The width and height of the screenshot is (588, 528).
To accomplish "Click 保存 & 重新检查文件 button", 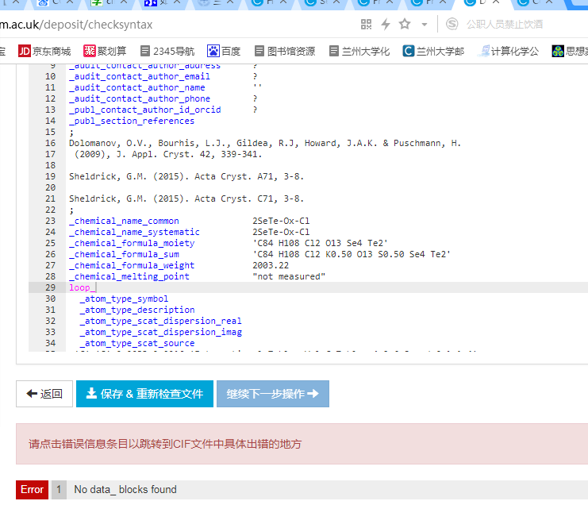I will (x=144, y=394).
